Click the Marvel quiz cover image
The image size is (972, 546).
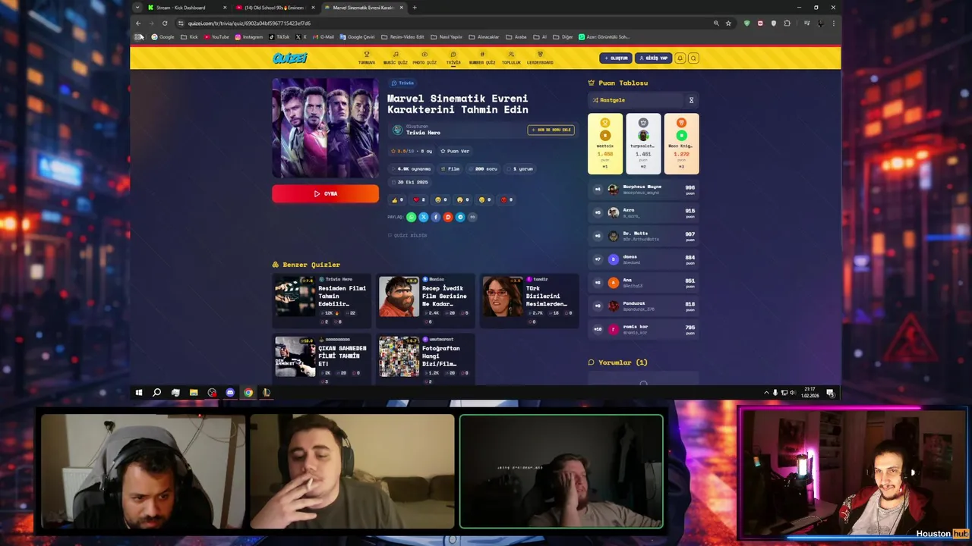coord(325,128)
